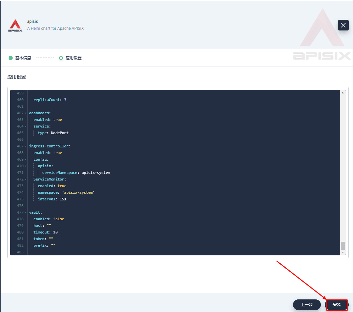353x312 pixels.
Task: Collapse the dashboard block at line 462
Action: pos(26,113)
